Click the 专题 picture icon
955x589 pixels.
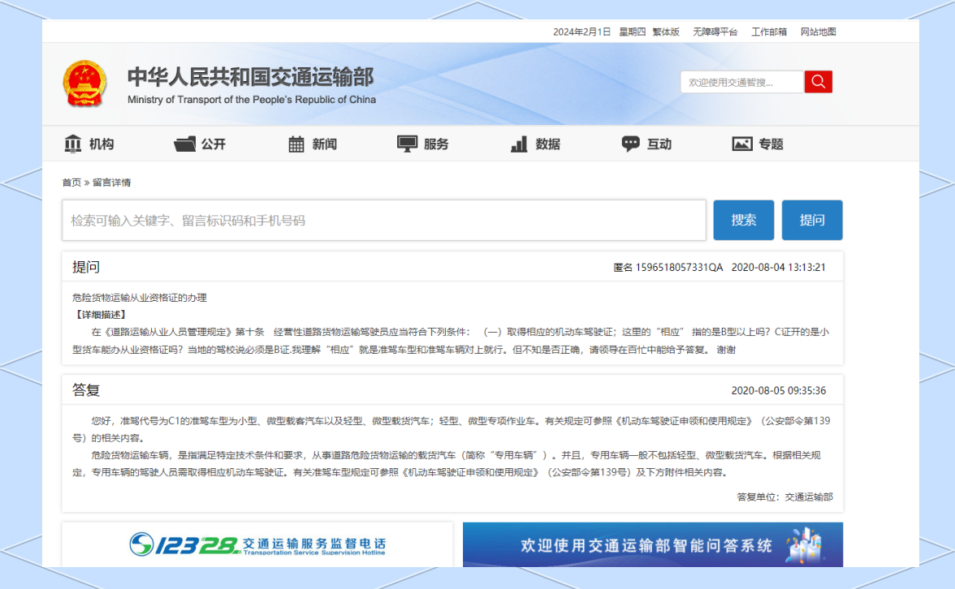click(741, 144)
